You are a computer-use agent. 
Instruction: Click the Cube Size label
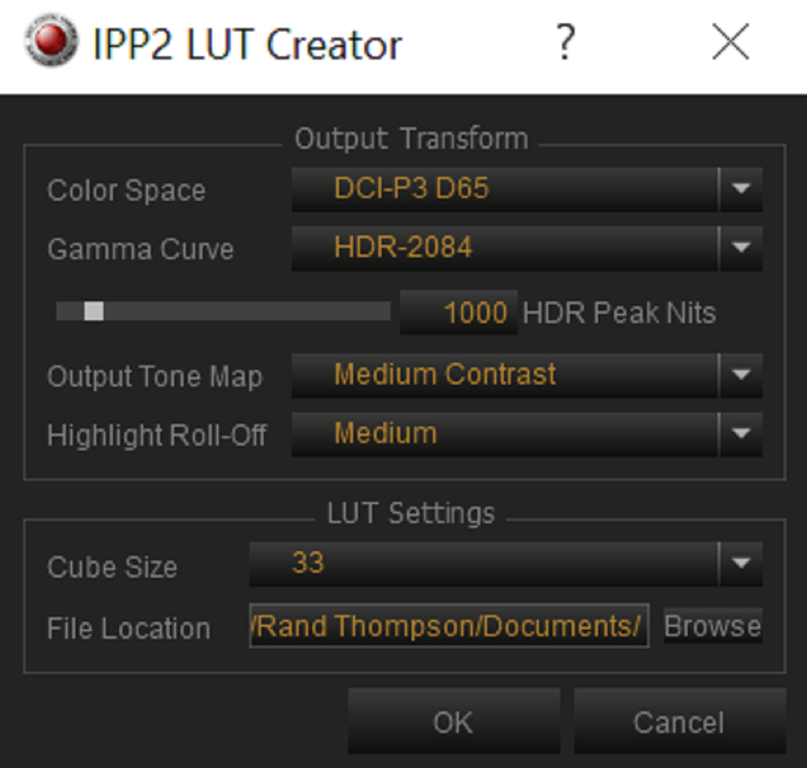(x=112, y=567)
